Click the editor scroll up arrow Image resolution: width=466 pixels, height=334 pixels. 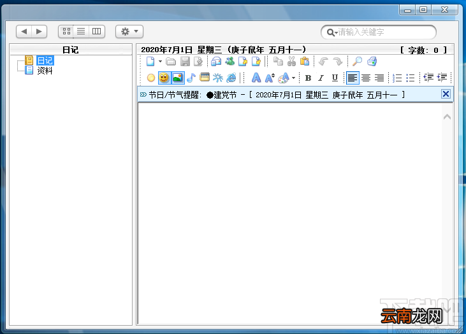[x=447, y=117]
